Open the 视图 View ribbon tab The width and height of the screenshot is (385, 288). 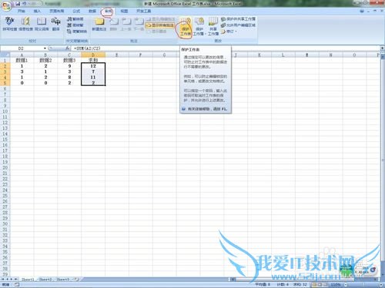124,11
